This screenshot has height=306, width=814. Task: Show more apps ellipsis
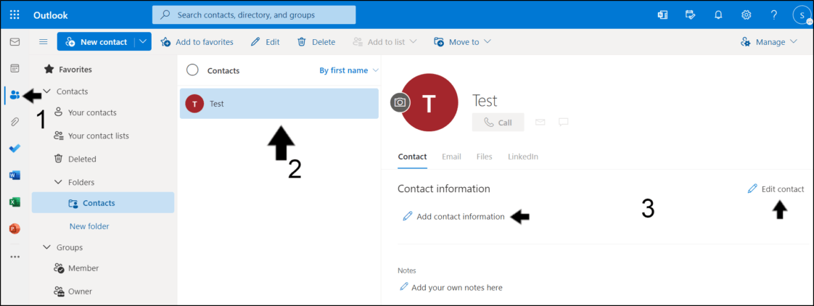(x=15, y=256)
